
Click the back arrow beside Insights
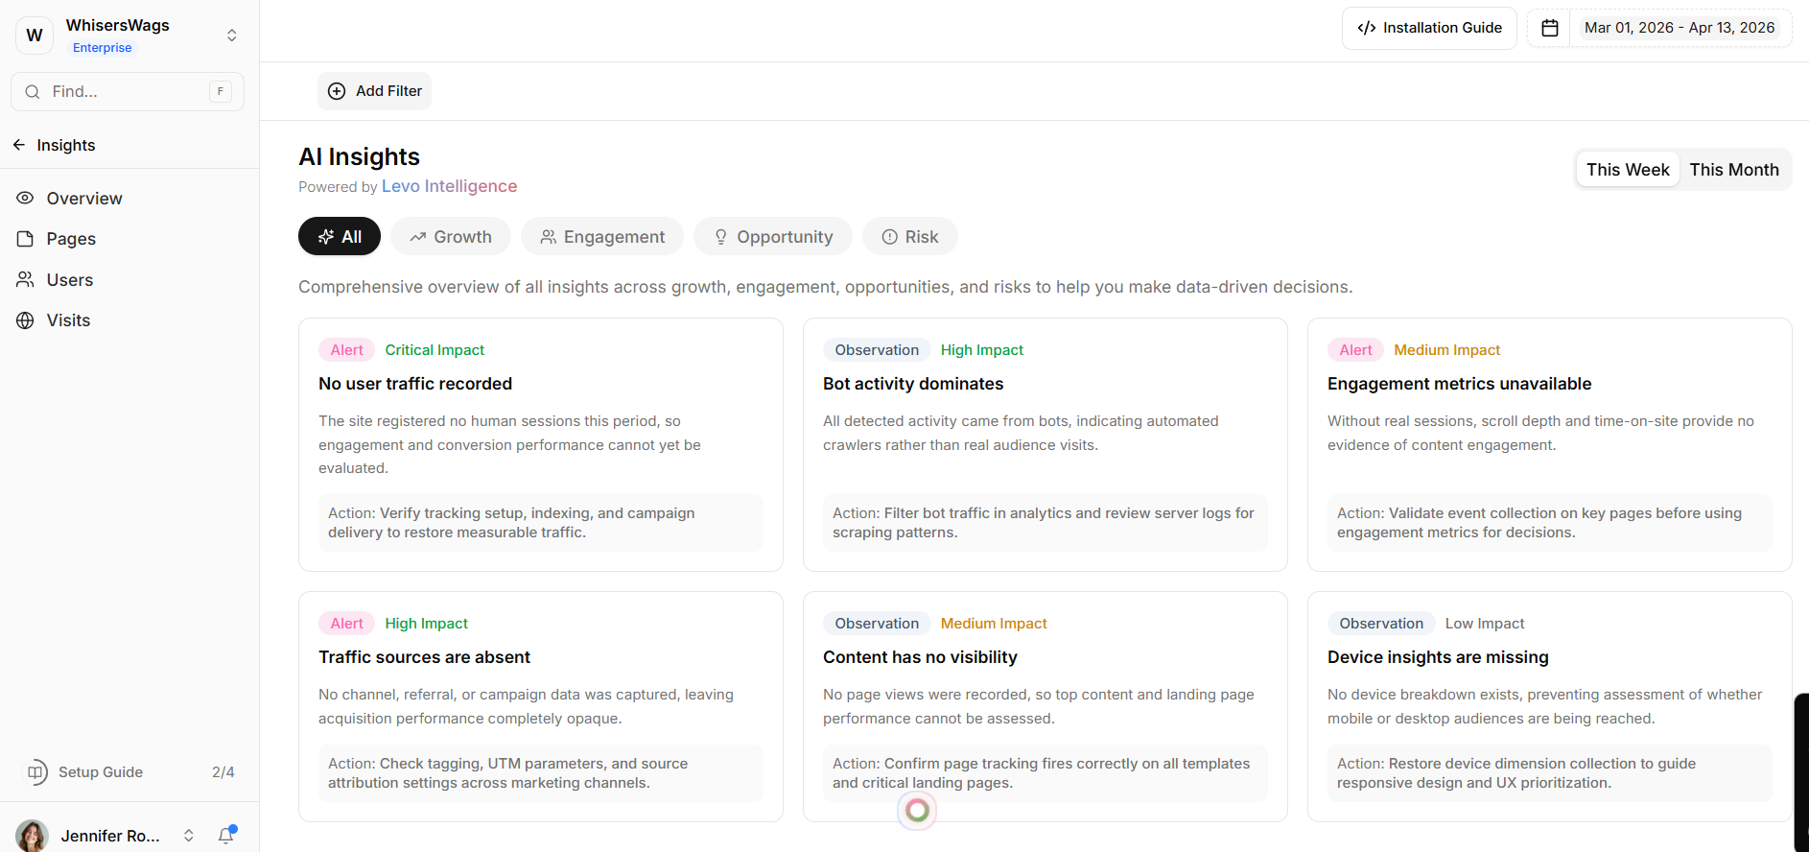point(19,145)
